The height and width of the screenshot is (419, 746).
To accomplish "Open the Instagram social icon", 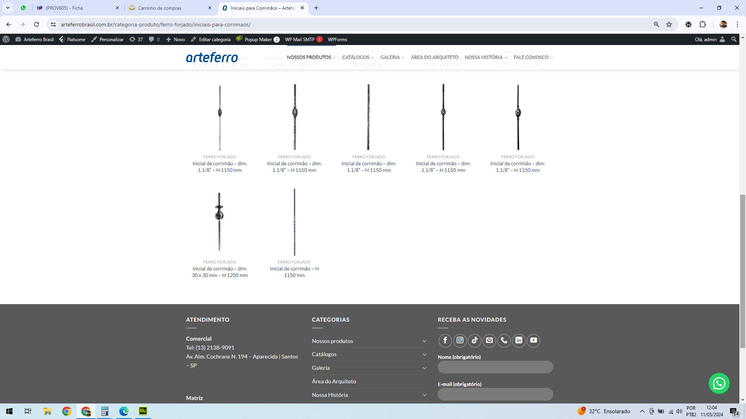I will (x=460, y=340).
